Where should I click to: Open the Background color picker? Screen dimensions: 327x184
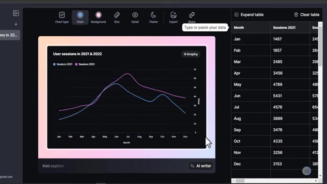pos(99,17)
